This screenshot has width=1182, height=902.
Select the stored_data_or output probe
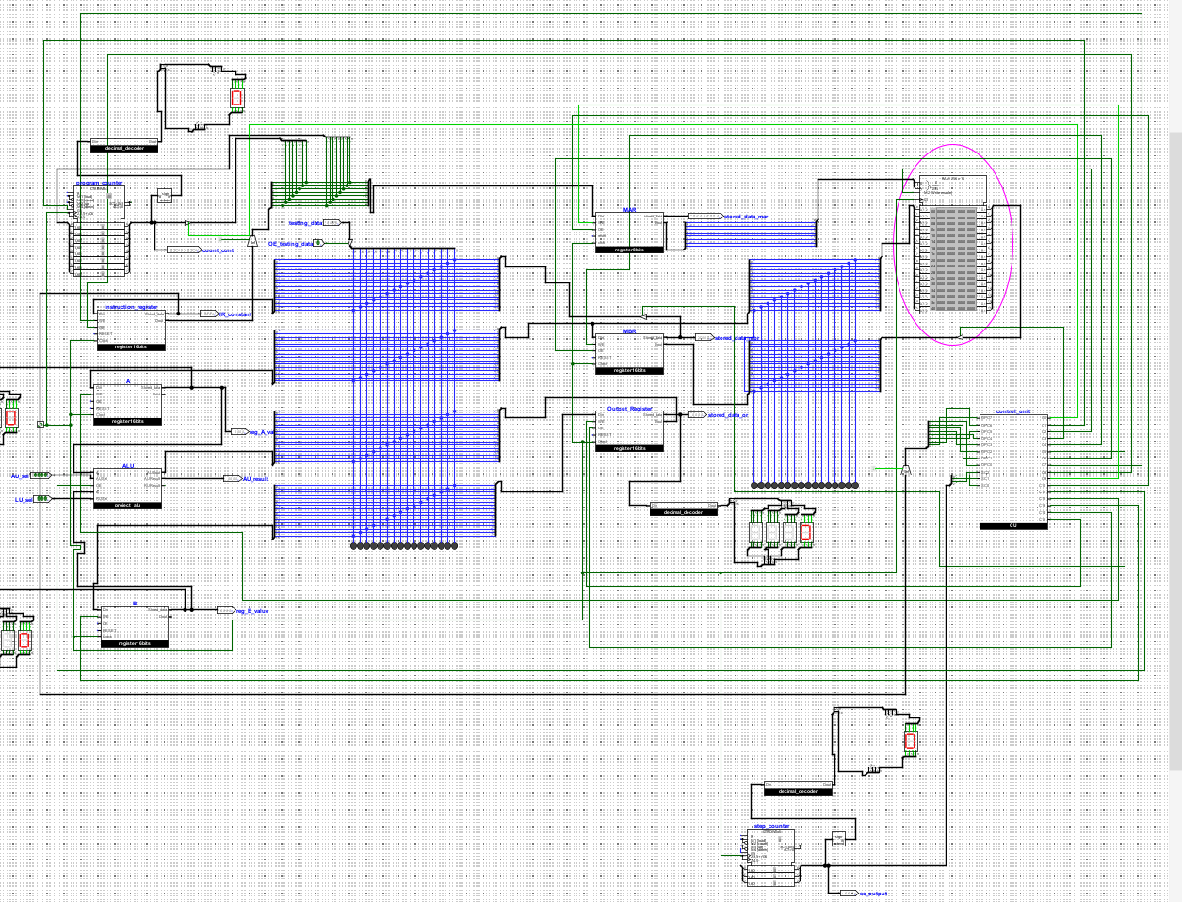tap(698, 414)
